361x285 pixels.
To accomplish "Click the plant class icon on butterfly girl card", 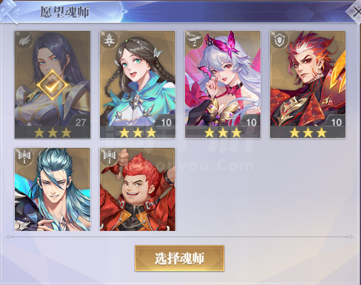I will pos(194,40).
